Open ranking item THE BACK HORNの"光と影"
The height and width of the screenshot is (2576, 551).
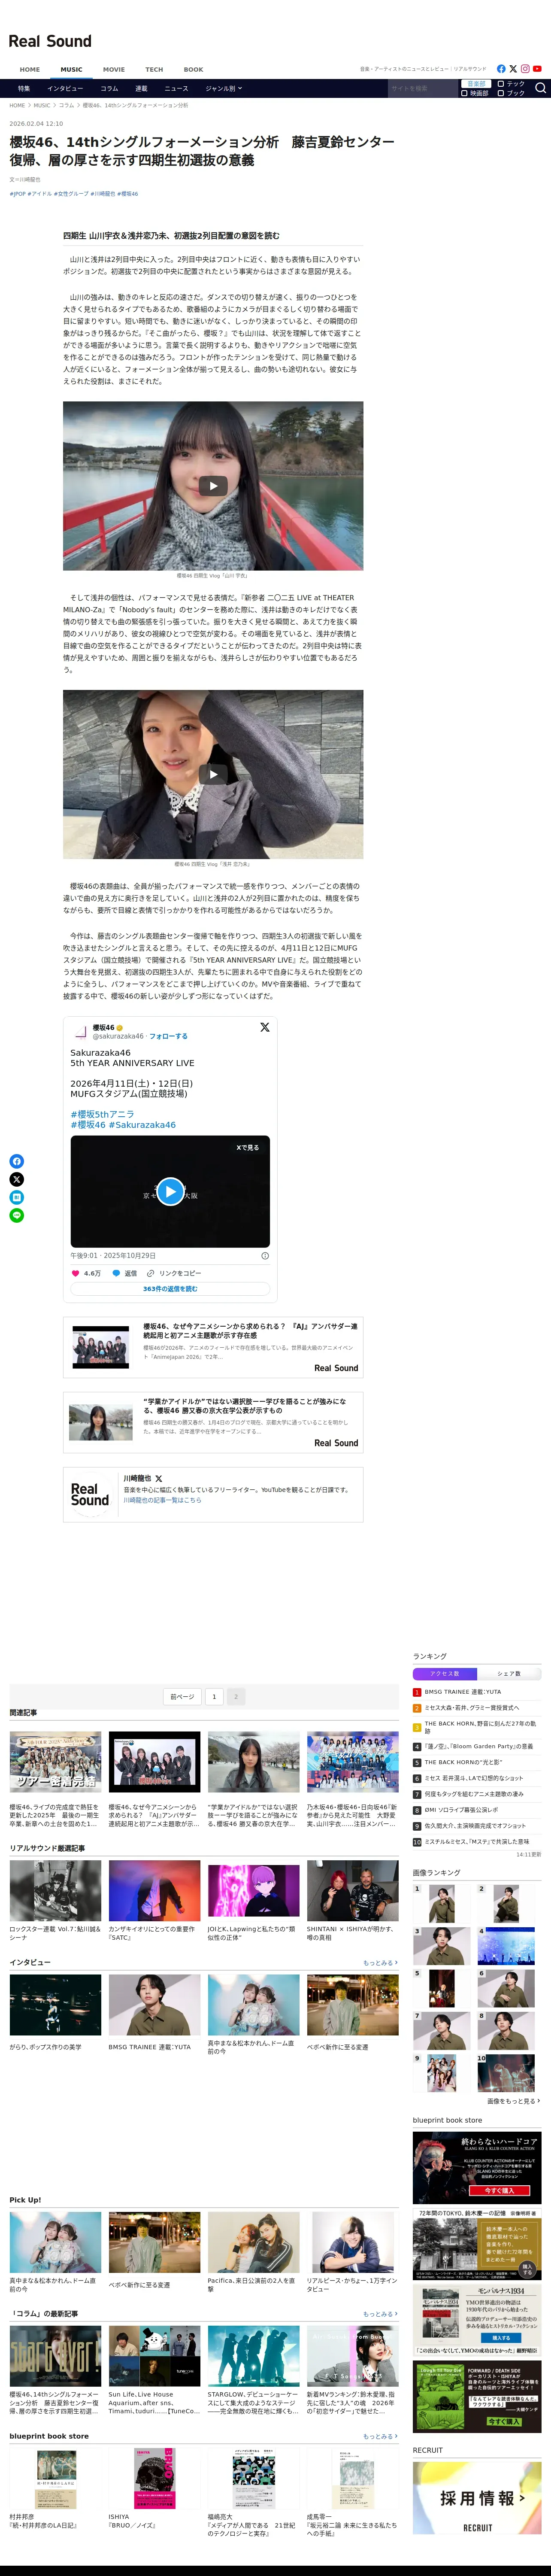pos(463,1762)
